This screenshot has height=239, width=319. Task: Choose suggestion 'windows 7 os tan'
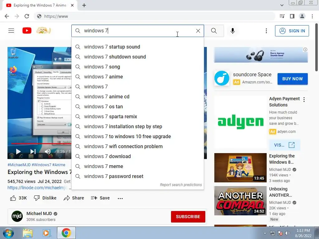137,106
